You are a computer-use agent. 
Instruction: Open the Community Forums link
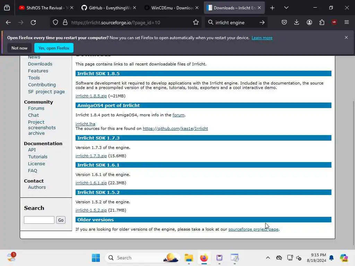click(x=36, y=108)
